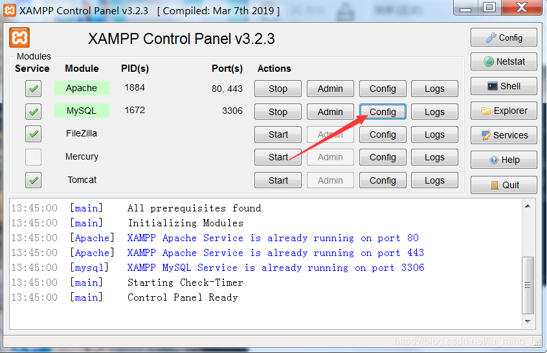Click the log scrollbar down arrow
The image size is (547, 353).
coord(528,321)
